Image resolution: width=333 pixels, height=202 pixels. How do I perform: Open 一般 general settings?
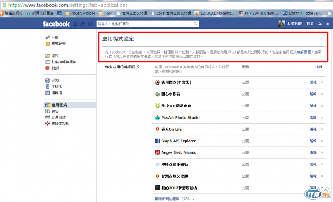click(x=55, y=37)
